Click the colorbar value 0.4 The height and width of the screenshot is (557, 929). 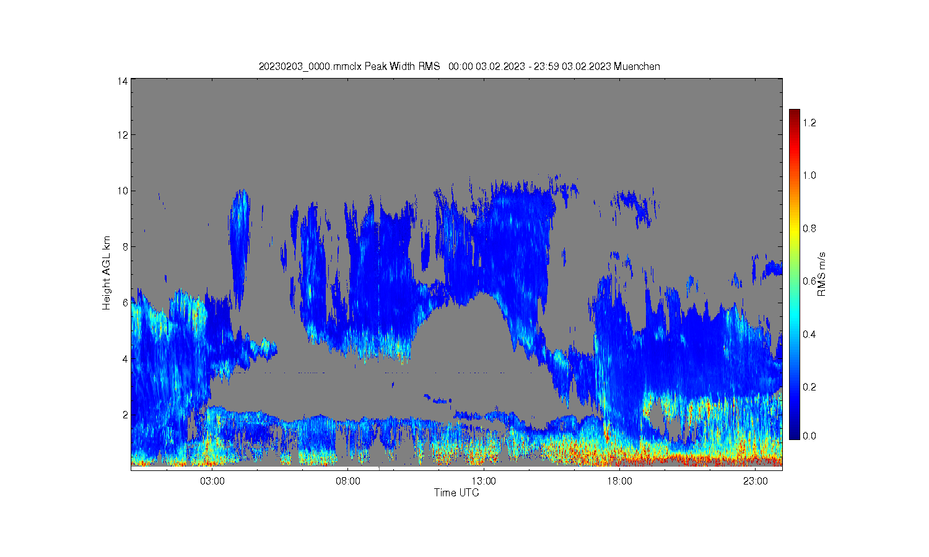coord(809,334)
